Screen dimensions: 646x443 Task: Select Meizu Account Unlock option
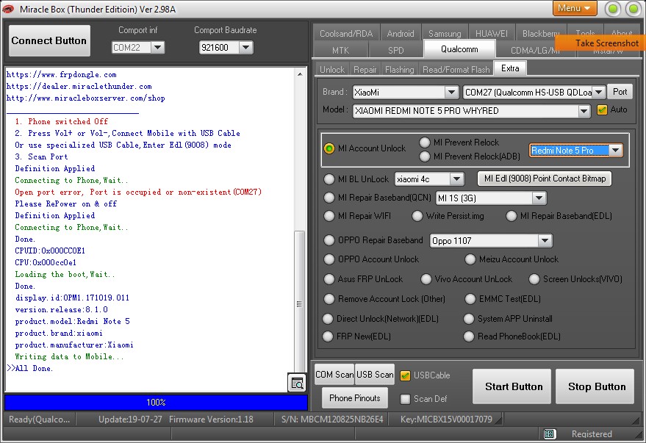[470, 259]
